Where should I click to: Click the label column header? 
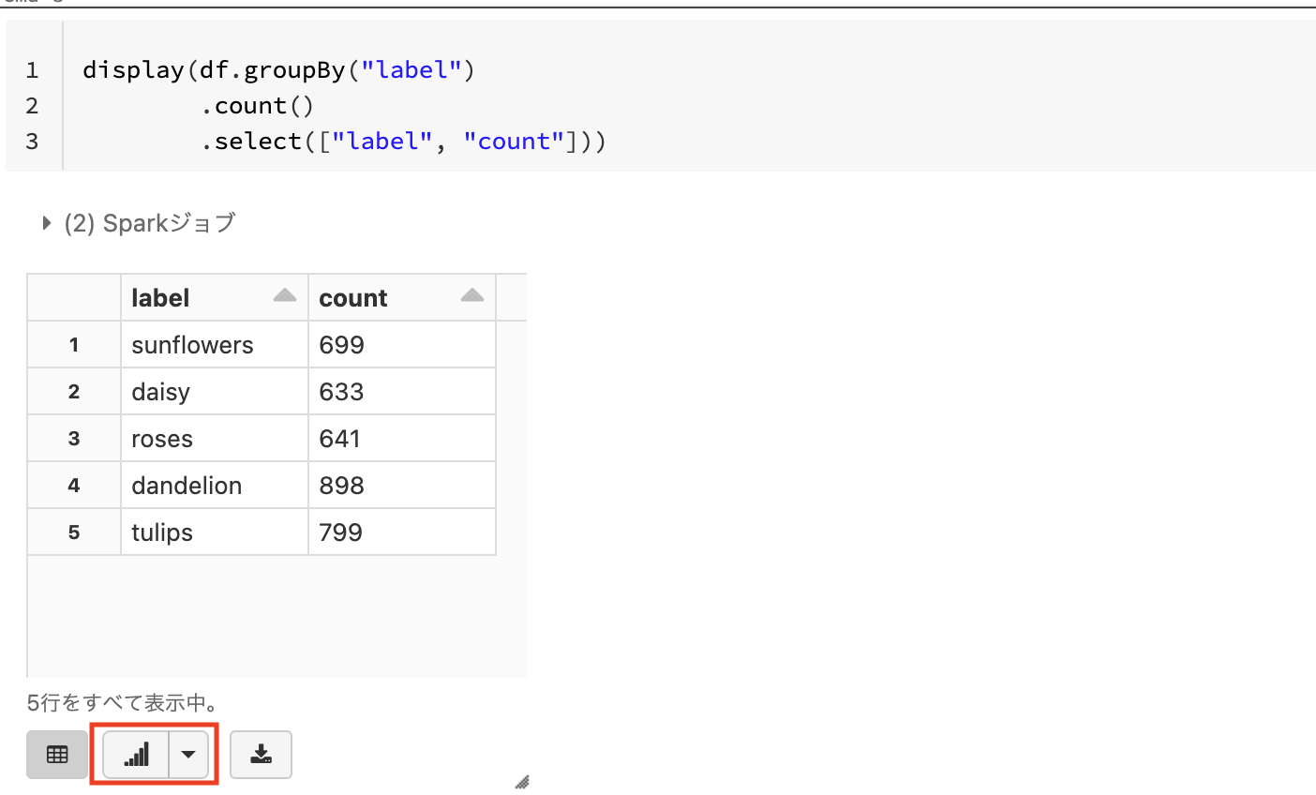coord(215,298)
